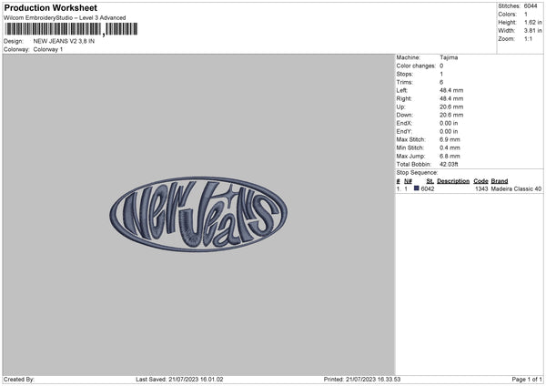This screenshot has height=386, width=546.
Task: Click colorway value 'Colorway 1'
Action: pos(48,49)
